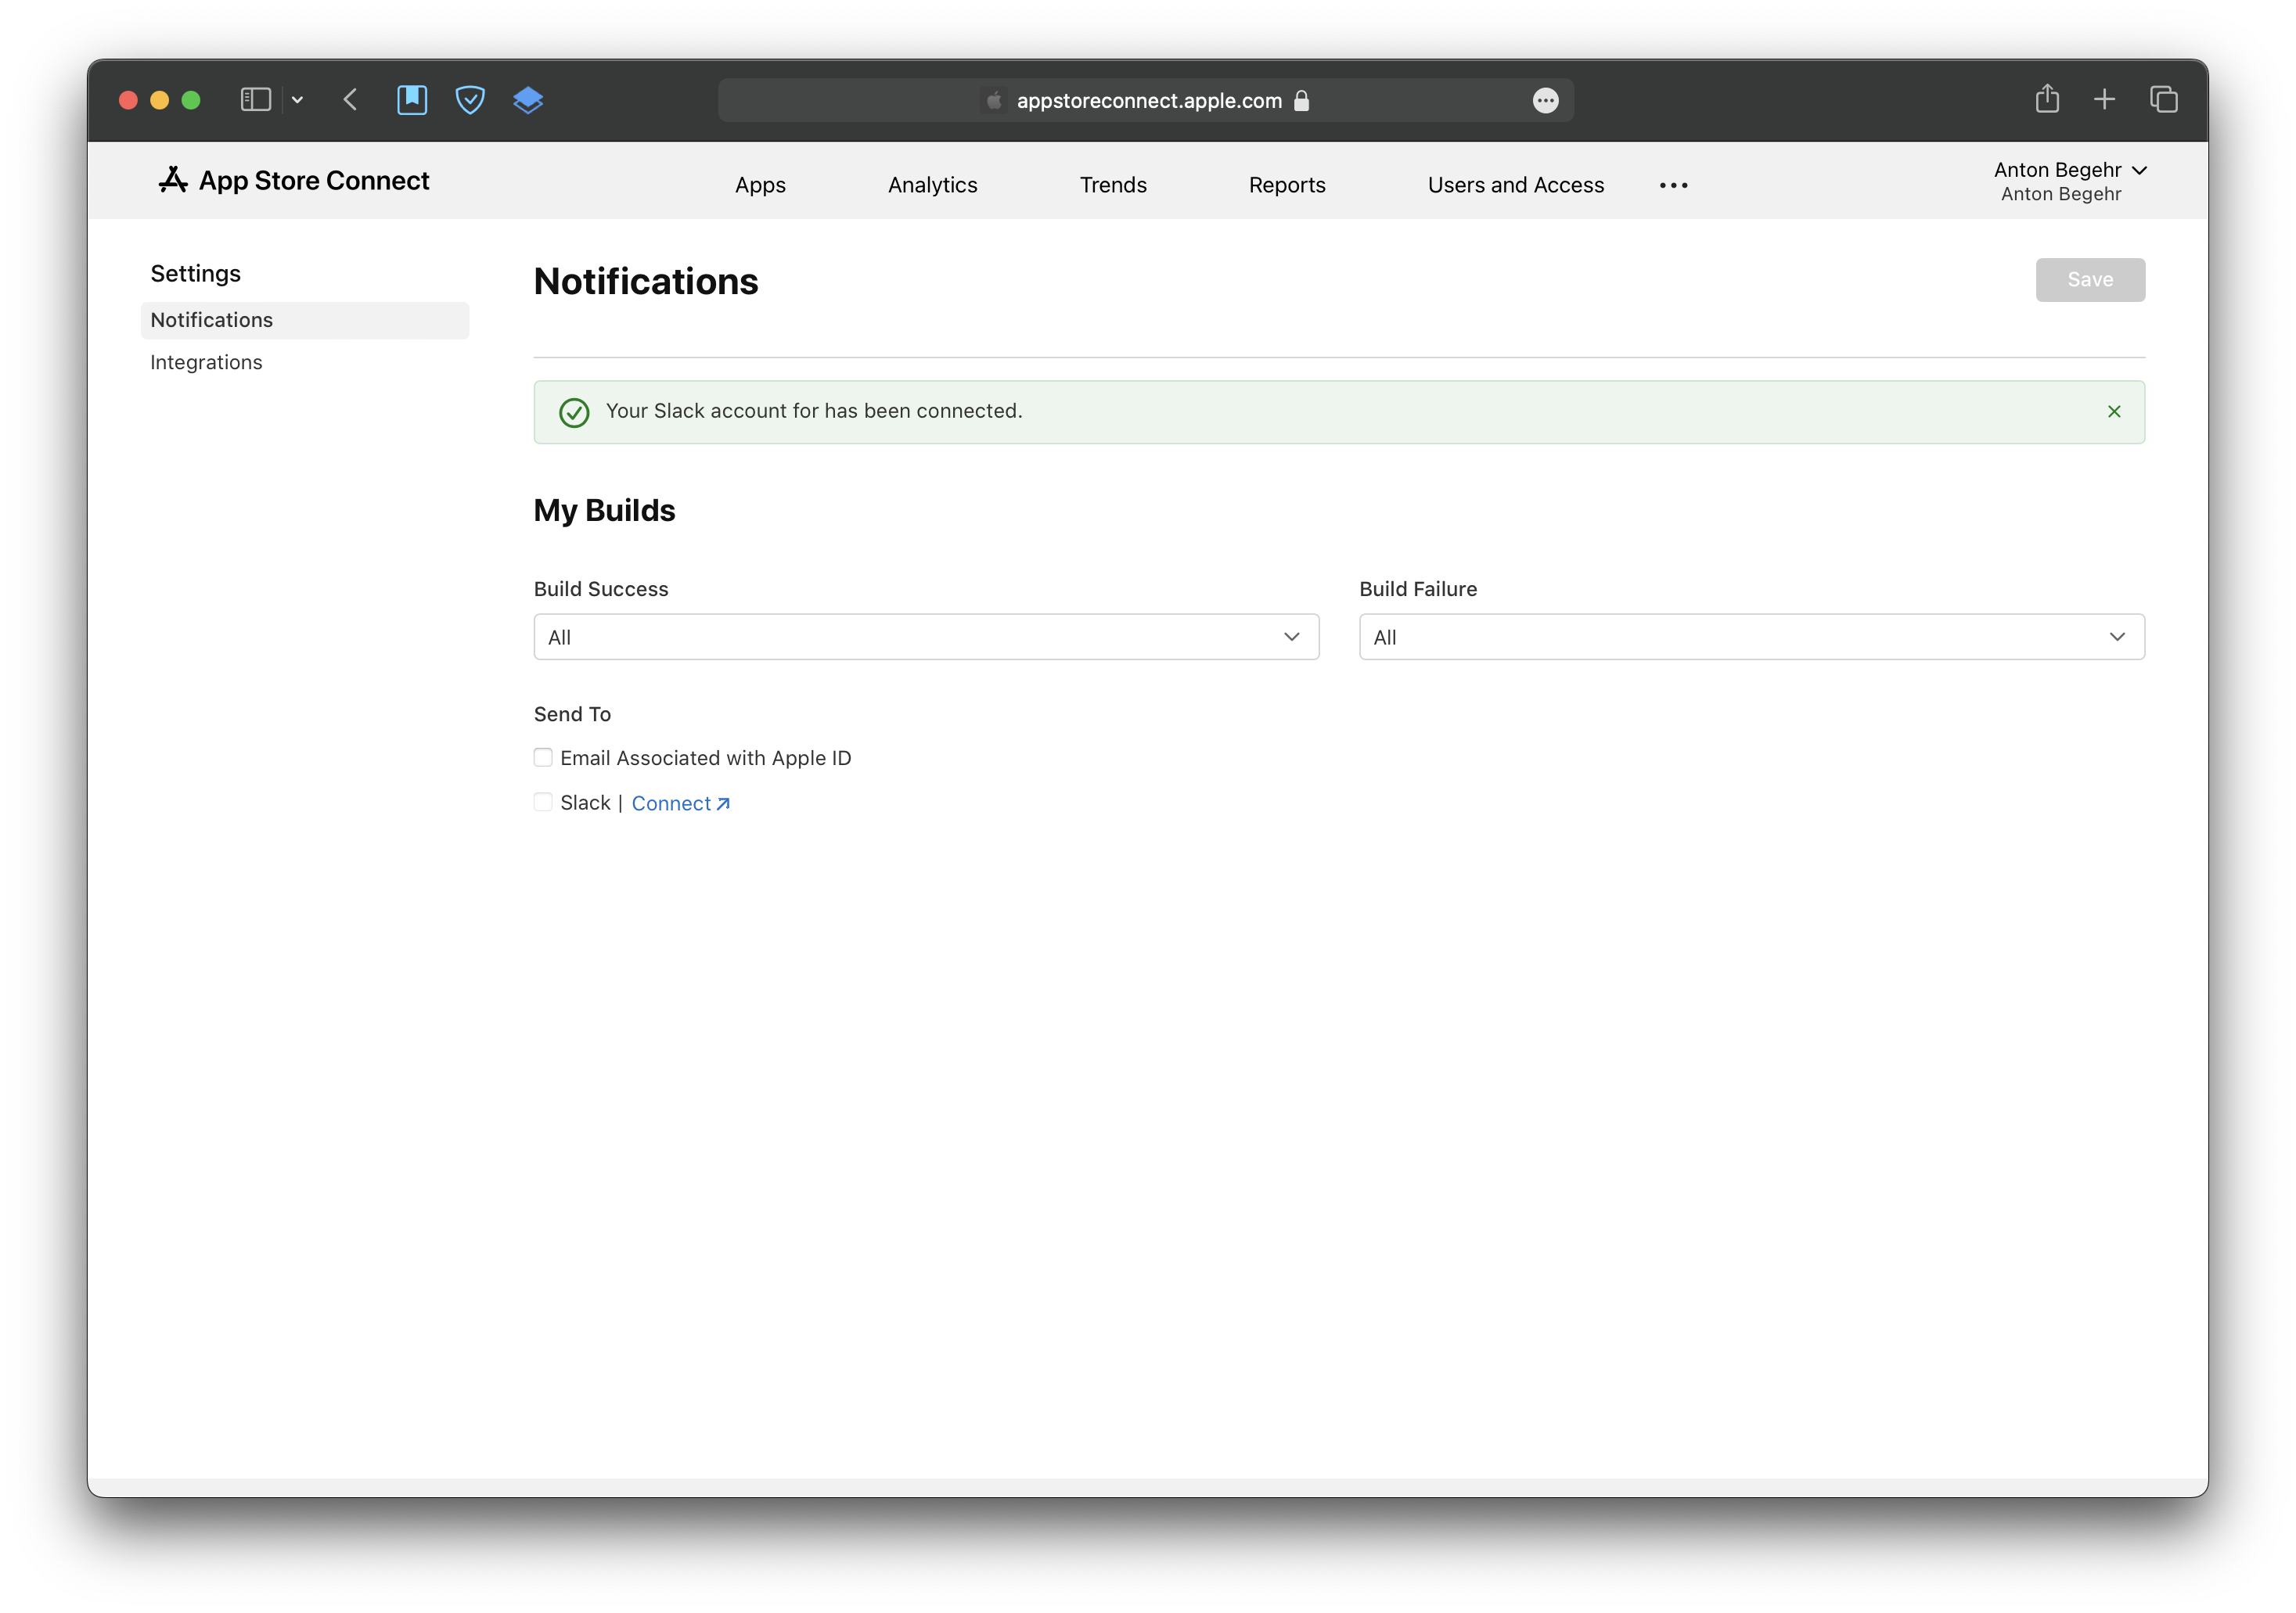The image size is (2296, 1613).
Task: Click the 'Send To' label
Action: (x=572, y=714)
